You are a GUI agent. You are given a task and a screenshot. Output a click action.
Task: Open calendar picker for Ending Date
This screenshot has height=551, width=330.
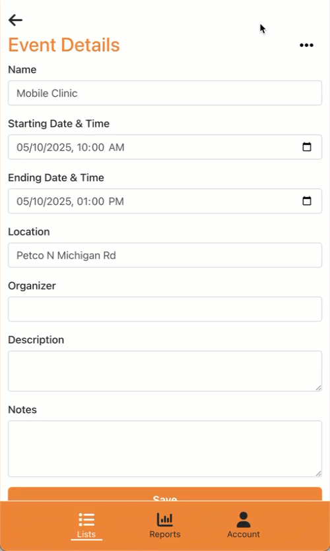tap(307, 200)
